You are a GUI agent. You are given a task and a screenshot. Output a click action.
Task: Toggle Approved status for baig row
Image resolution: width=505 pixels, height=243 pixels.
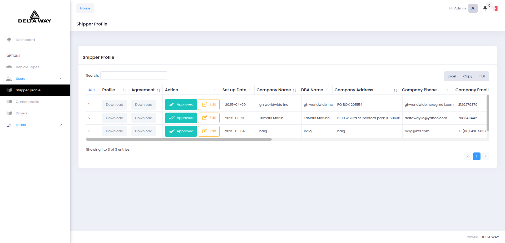(x=181, y=131)
